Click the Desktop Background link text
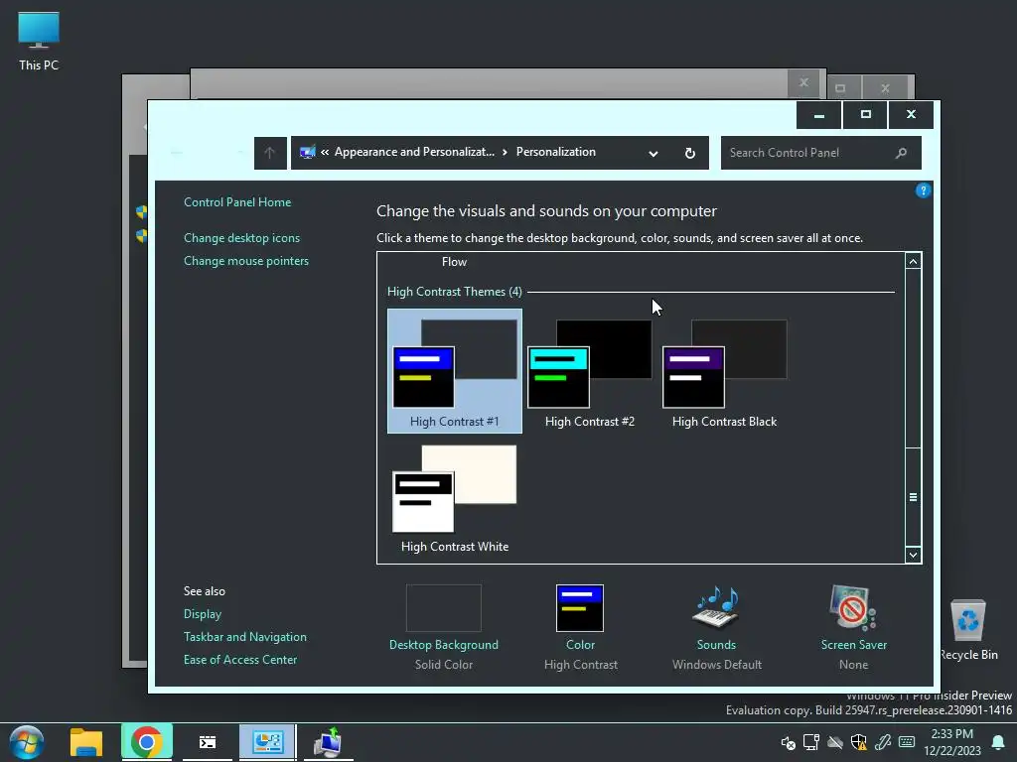This screenshot has width=1017, height=762. [444, 645]
